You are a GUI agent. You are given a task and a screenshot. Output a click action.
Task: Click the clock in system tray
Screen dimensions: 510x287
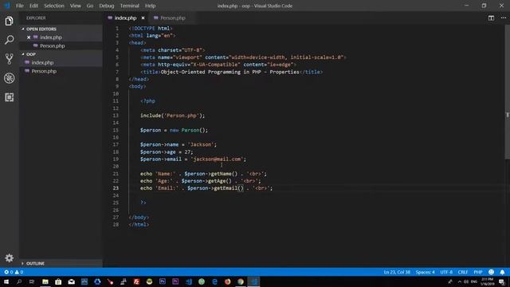[x=487, y=281]
